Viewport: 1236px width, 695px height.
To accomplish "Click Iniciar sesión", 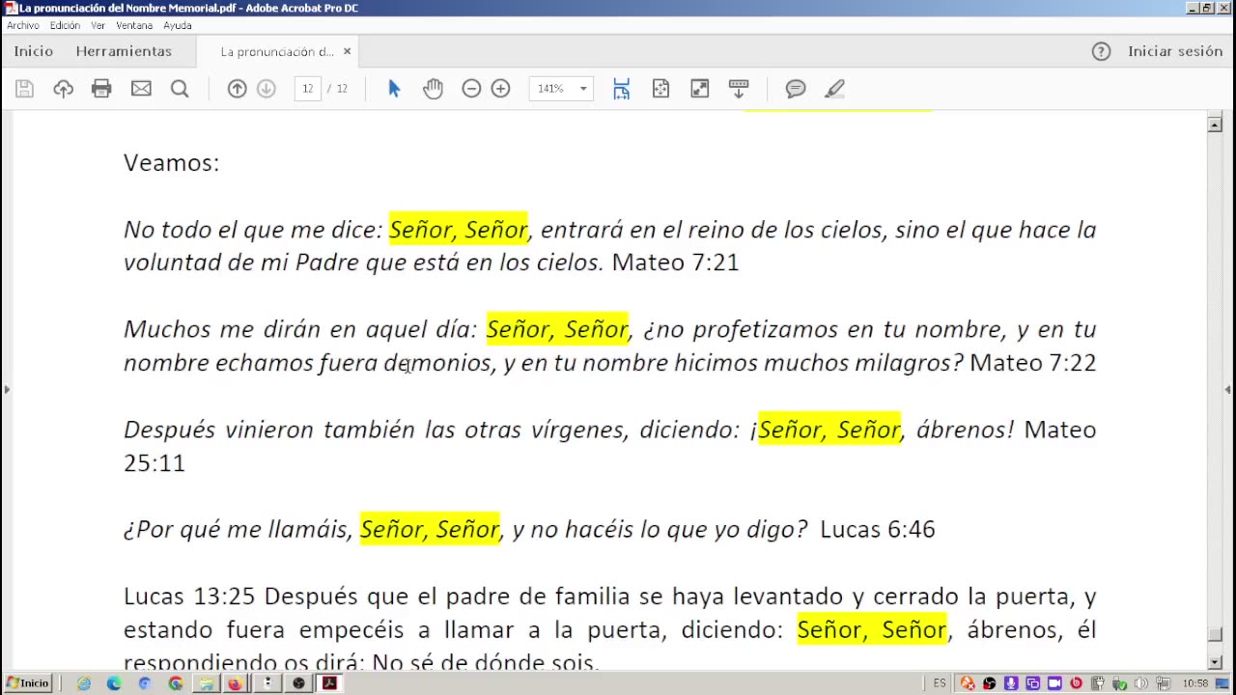I will pyautogui.click(x=1175, y=51).
